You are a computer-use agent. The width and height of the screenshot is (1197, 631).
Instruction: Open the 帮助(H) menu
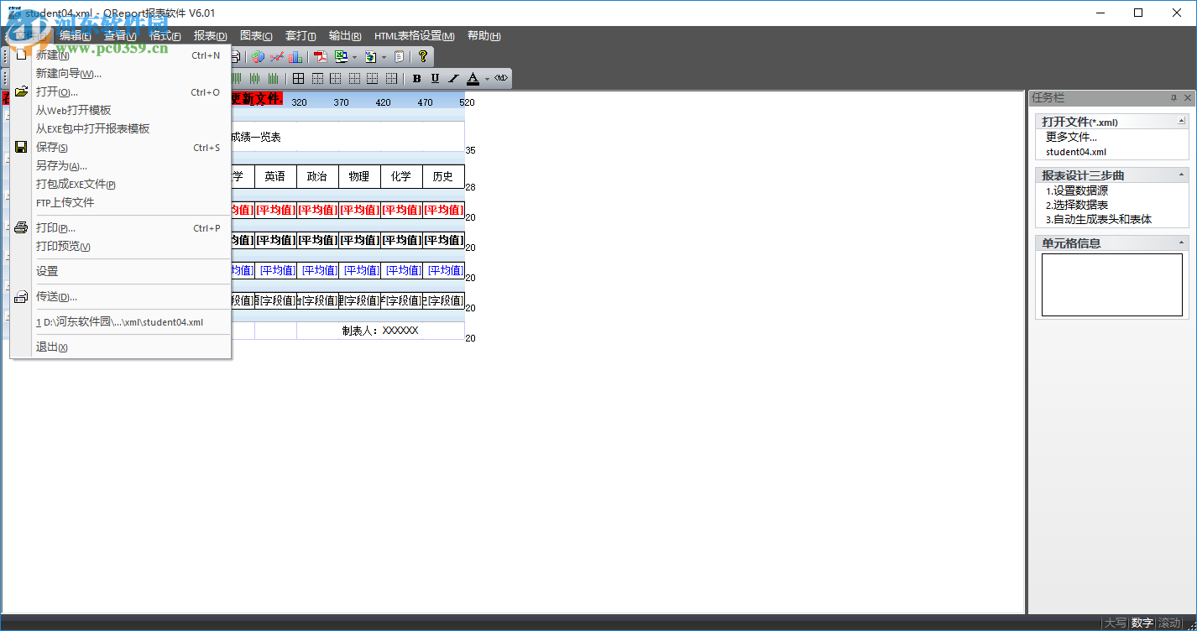(x=484, y=36)
